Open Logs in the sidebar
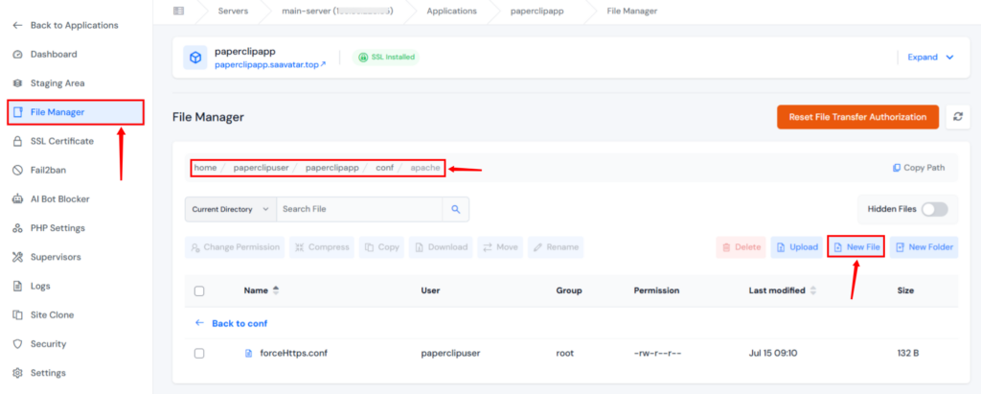Viewport: 981px width, 394px height. pos(32,287)
